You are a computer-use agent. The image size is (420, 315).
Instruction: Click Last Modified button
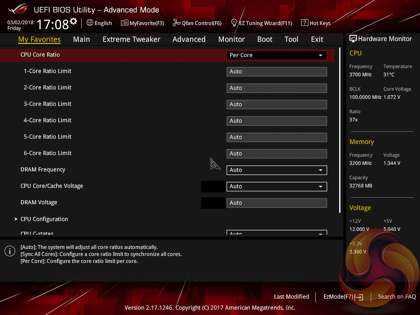292,297
